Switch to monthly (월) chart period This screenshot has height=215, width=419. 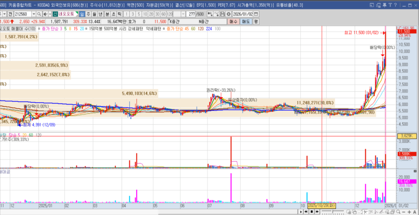[x=95, y=14]
